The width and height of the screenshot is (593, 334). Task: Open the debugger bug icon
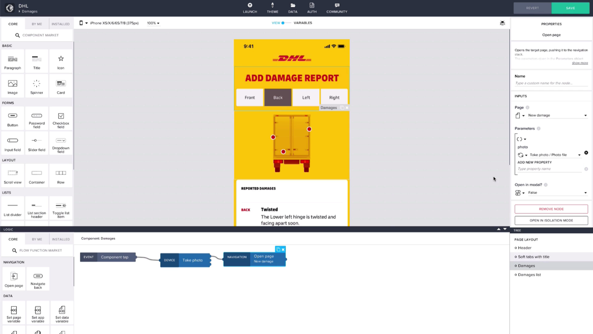pyautogui.click(x=502, y=23)
